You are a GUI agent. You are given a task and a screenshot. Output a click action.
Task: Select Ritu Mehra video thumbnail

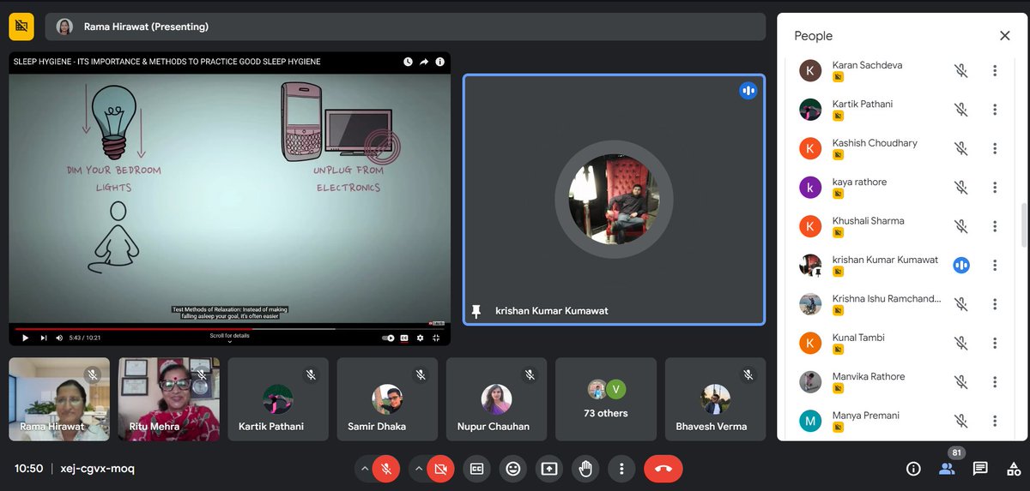click(168, 399)
